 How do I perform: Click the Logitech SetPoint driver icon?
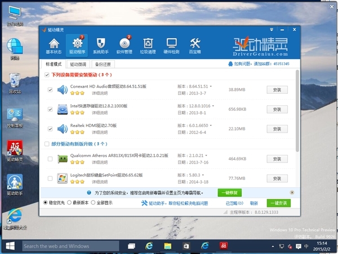pyautogui.click(x=63, y=179)
